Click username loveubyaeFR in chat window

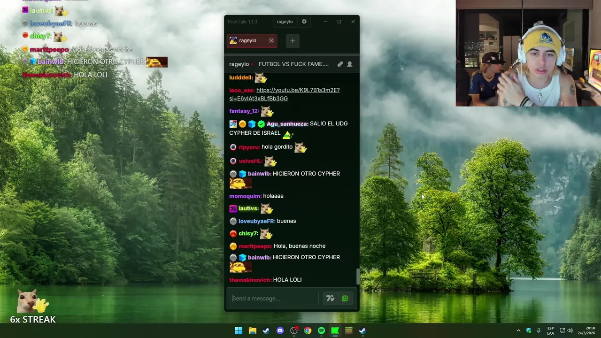point(256,221)
